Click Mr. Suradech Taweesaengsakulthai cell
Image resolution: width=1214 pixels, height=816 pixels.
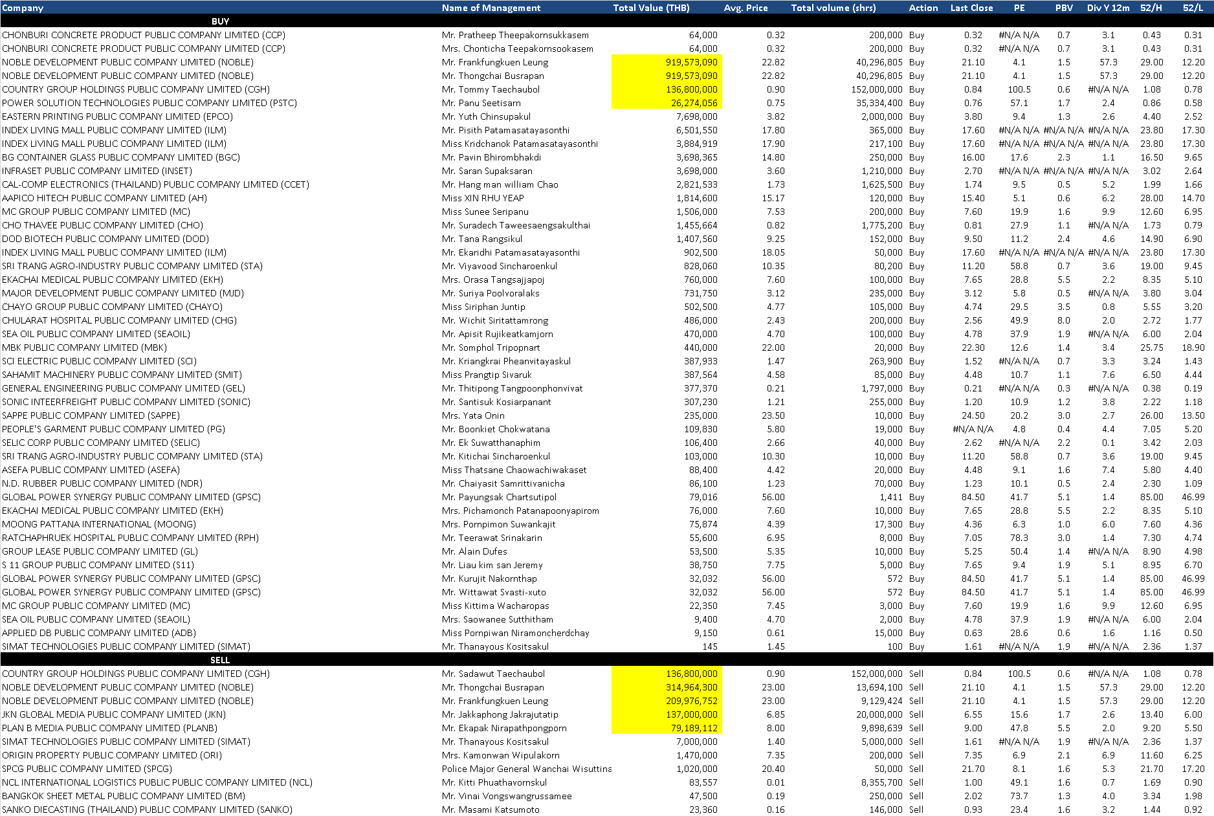(x=516, y=225)
